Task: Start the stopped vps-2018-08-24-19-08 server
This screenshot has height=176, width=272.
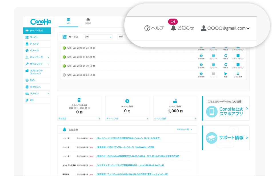Action: 226,74
